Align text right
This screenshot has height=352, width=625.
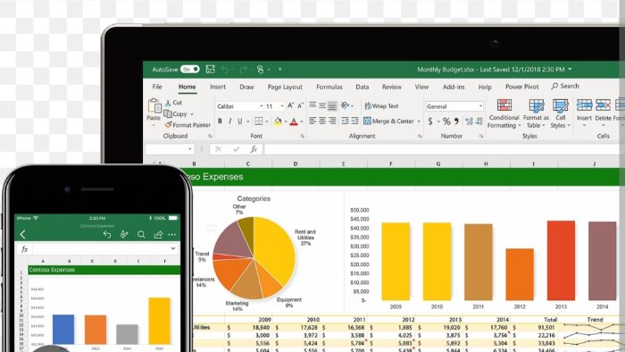(x=332, y=121)
